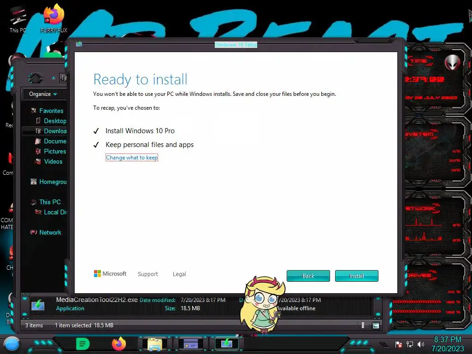
Task: Switch Explorer to details view
Action: (363, 325)
